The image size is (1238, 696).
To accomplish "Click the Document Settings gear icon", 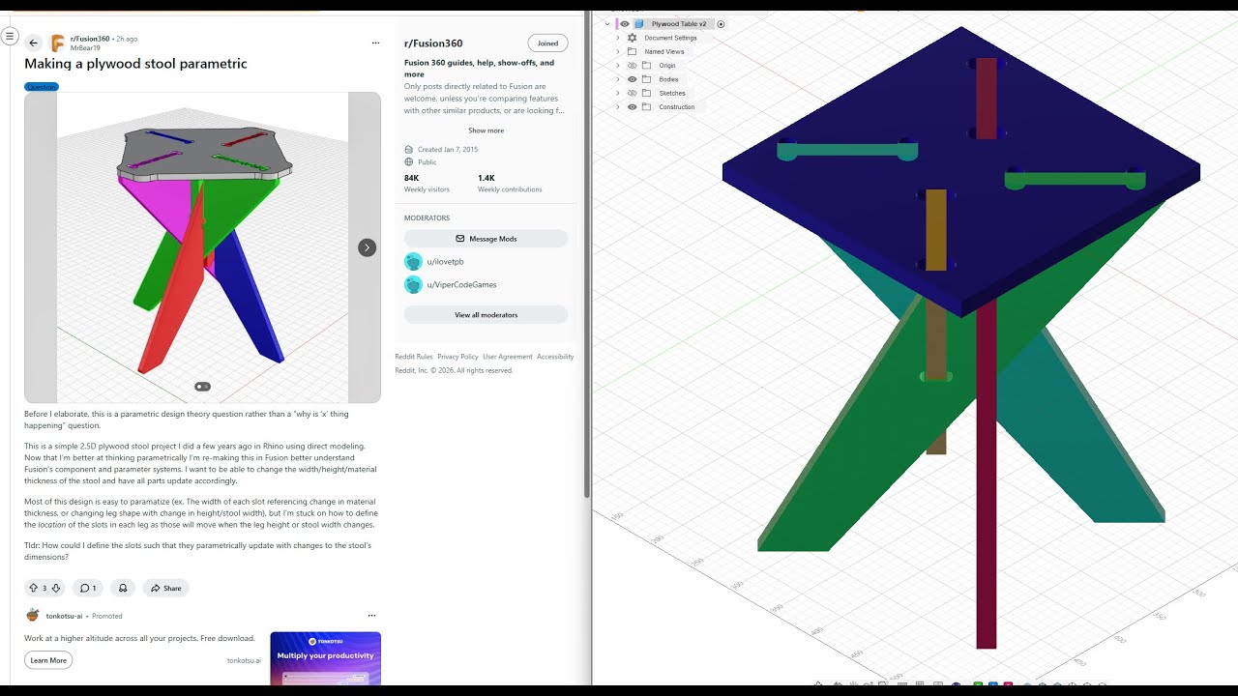I will (633, 38).
